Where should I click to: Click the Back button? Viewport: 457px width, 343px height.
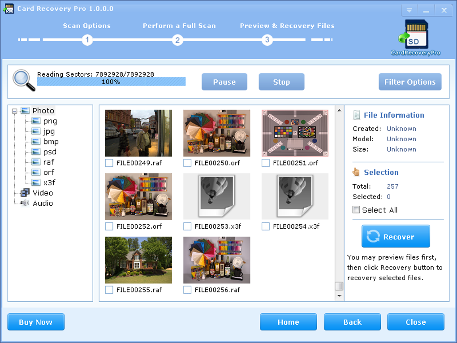(x=352, y=322)
